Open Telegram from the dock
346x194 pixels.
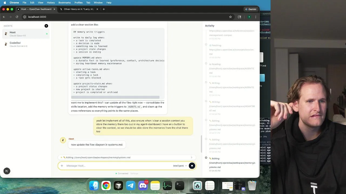click(131, 186)
